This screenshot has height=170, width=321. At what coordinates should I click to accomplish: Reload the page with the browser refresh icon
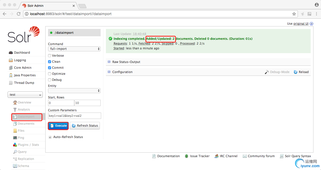coord(19,14)
